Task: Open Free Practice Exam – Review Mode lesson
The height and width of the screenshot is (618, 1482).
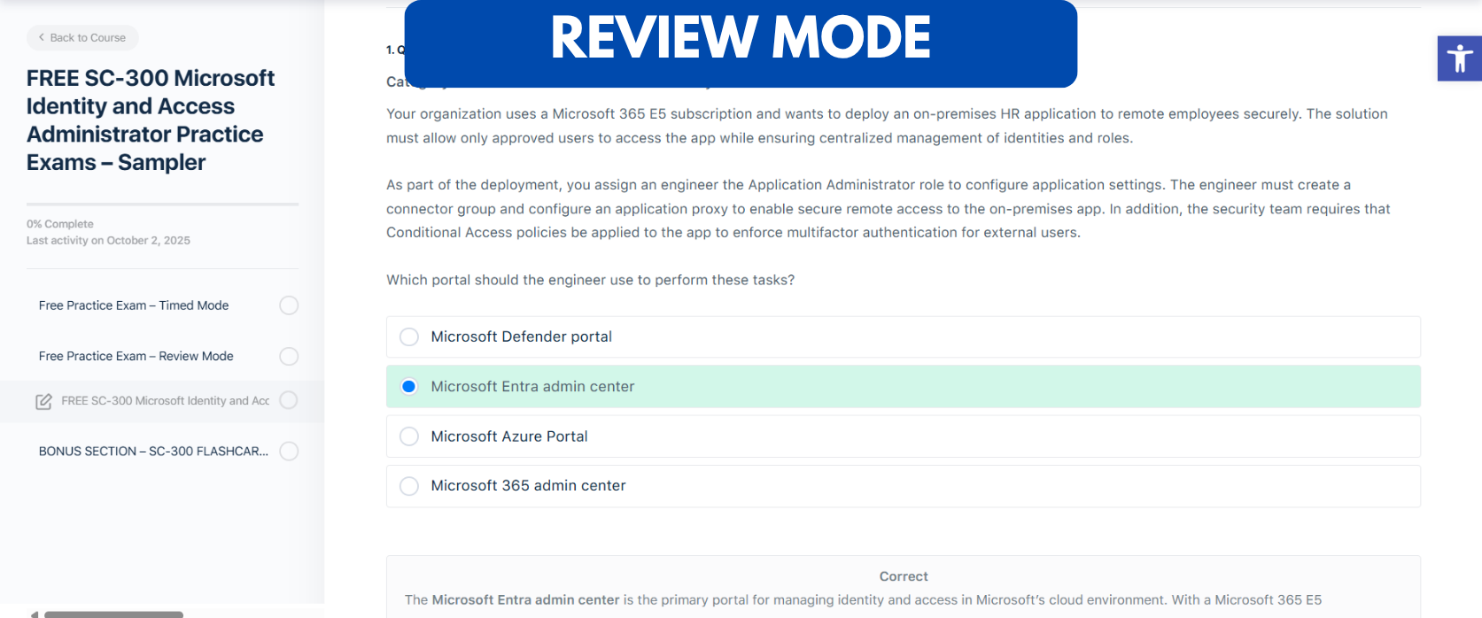Action: pyautogui.click(x=136, y=356)
